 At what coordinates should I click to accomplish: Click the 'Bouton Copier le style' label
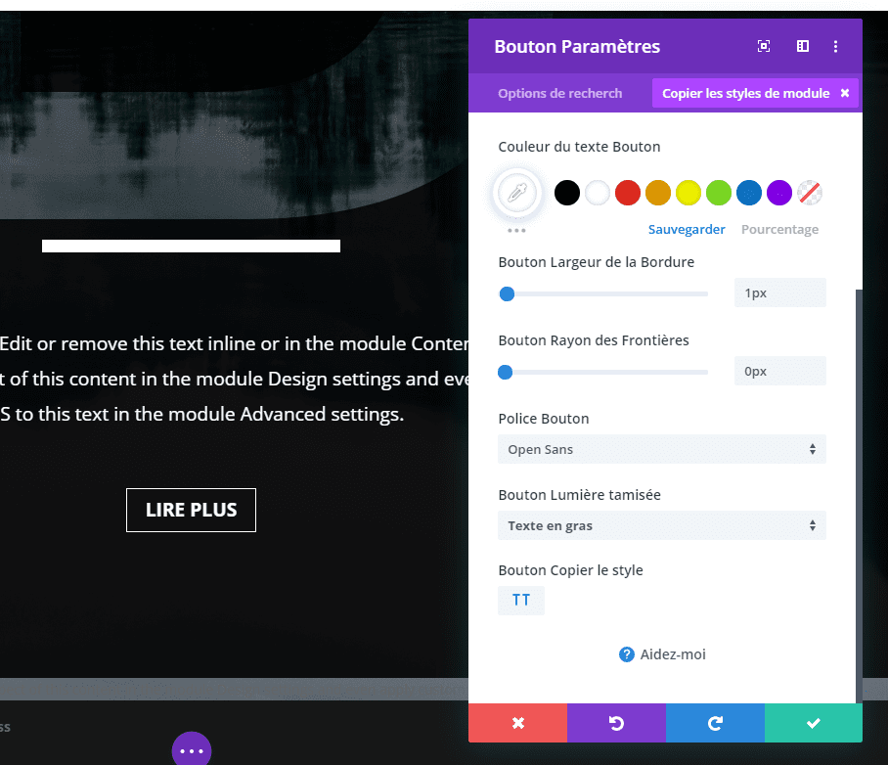[570, 570]
